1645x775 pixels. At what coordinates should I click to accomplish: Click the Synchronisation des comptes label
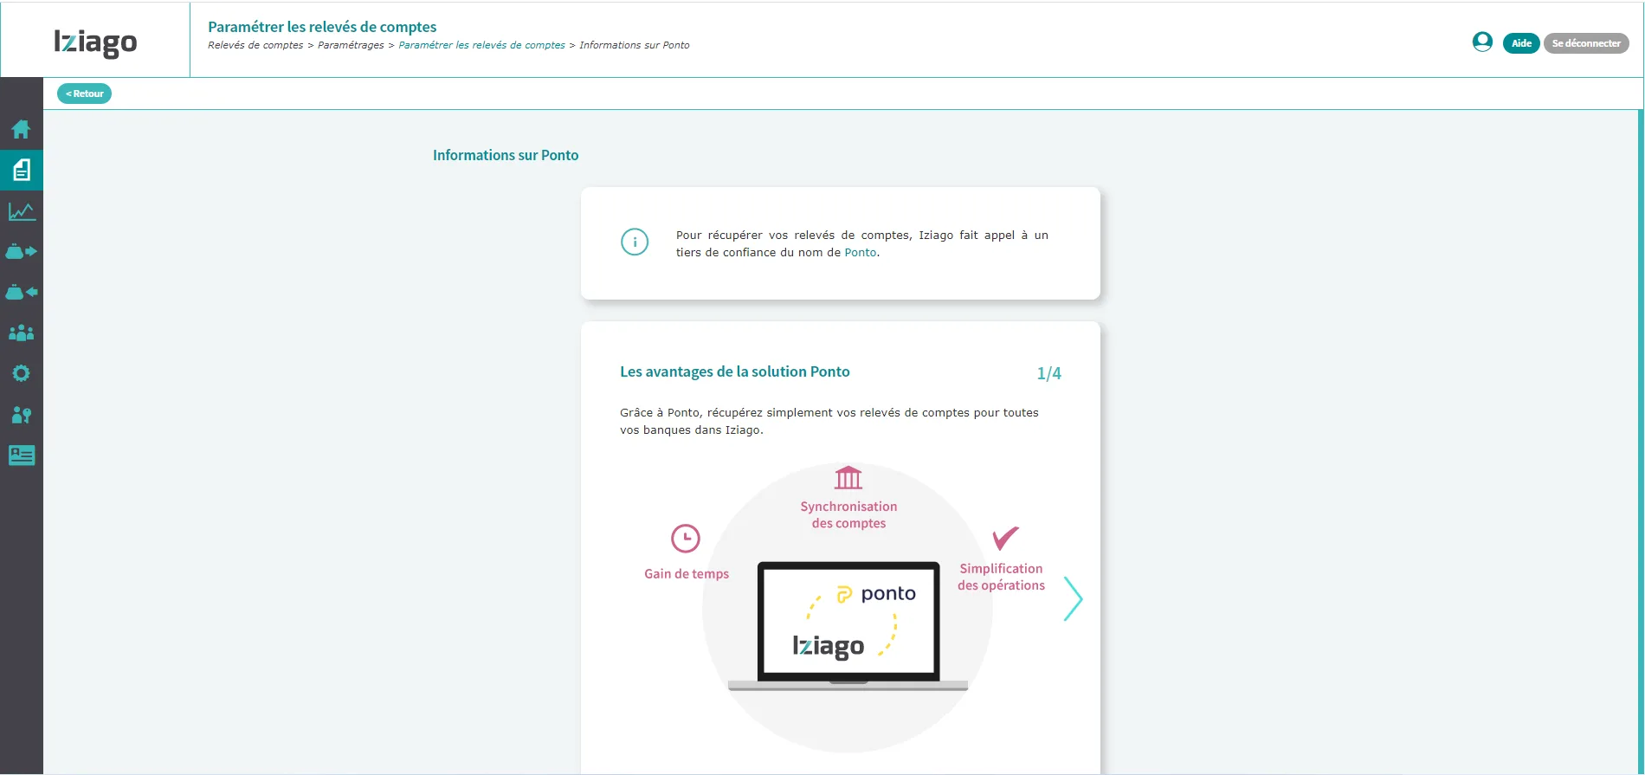(x=848, y=514)
